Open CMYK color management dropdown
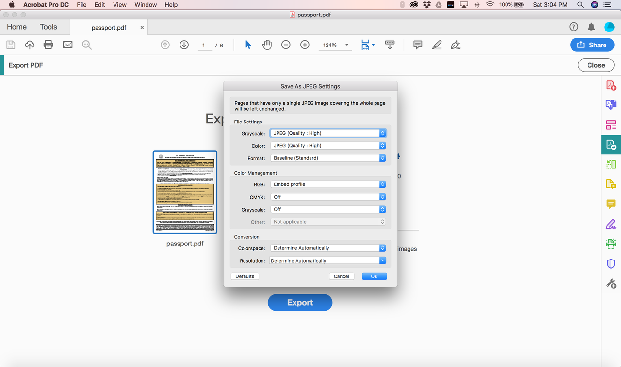The image size is (621, 367). click(328, 197)
